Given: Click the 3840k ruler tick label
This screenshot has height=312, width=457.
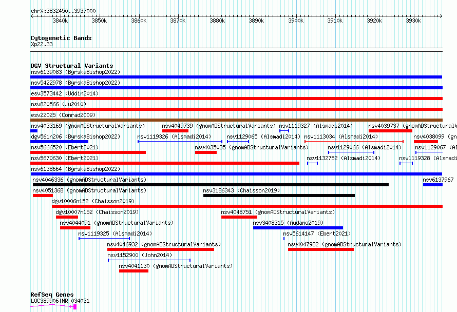Looking at the screenshot, I should click(x=60, y=21).
